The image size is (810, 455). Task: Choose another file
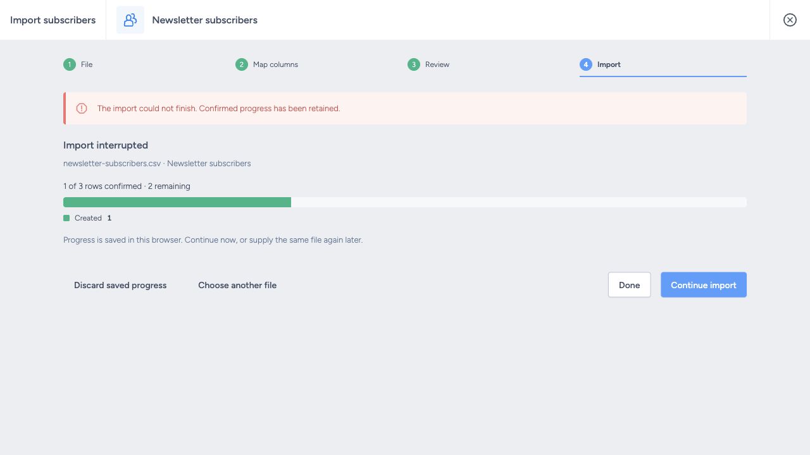click(237, 285)
